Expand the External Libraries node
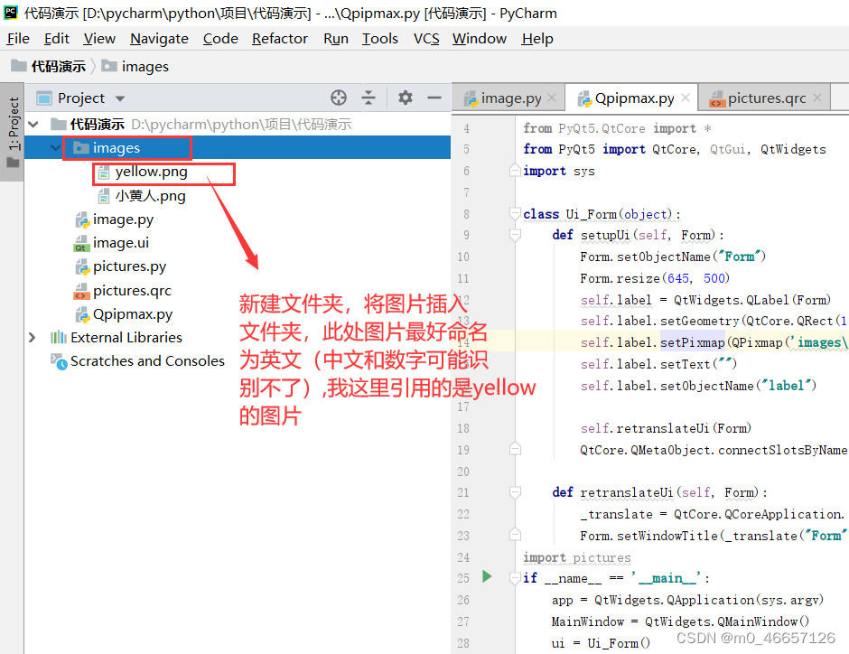This screenshot has height=654, width=849. [x=31, y=337]
